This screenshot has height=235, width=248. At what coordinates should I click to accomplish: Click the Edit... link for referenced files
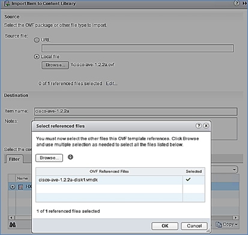112,83
